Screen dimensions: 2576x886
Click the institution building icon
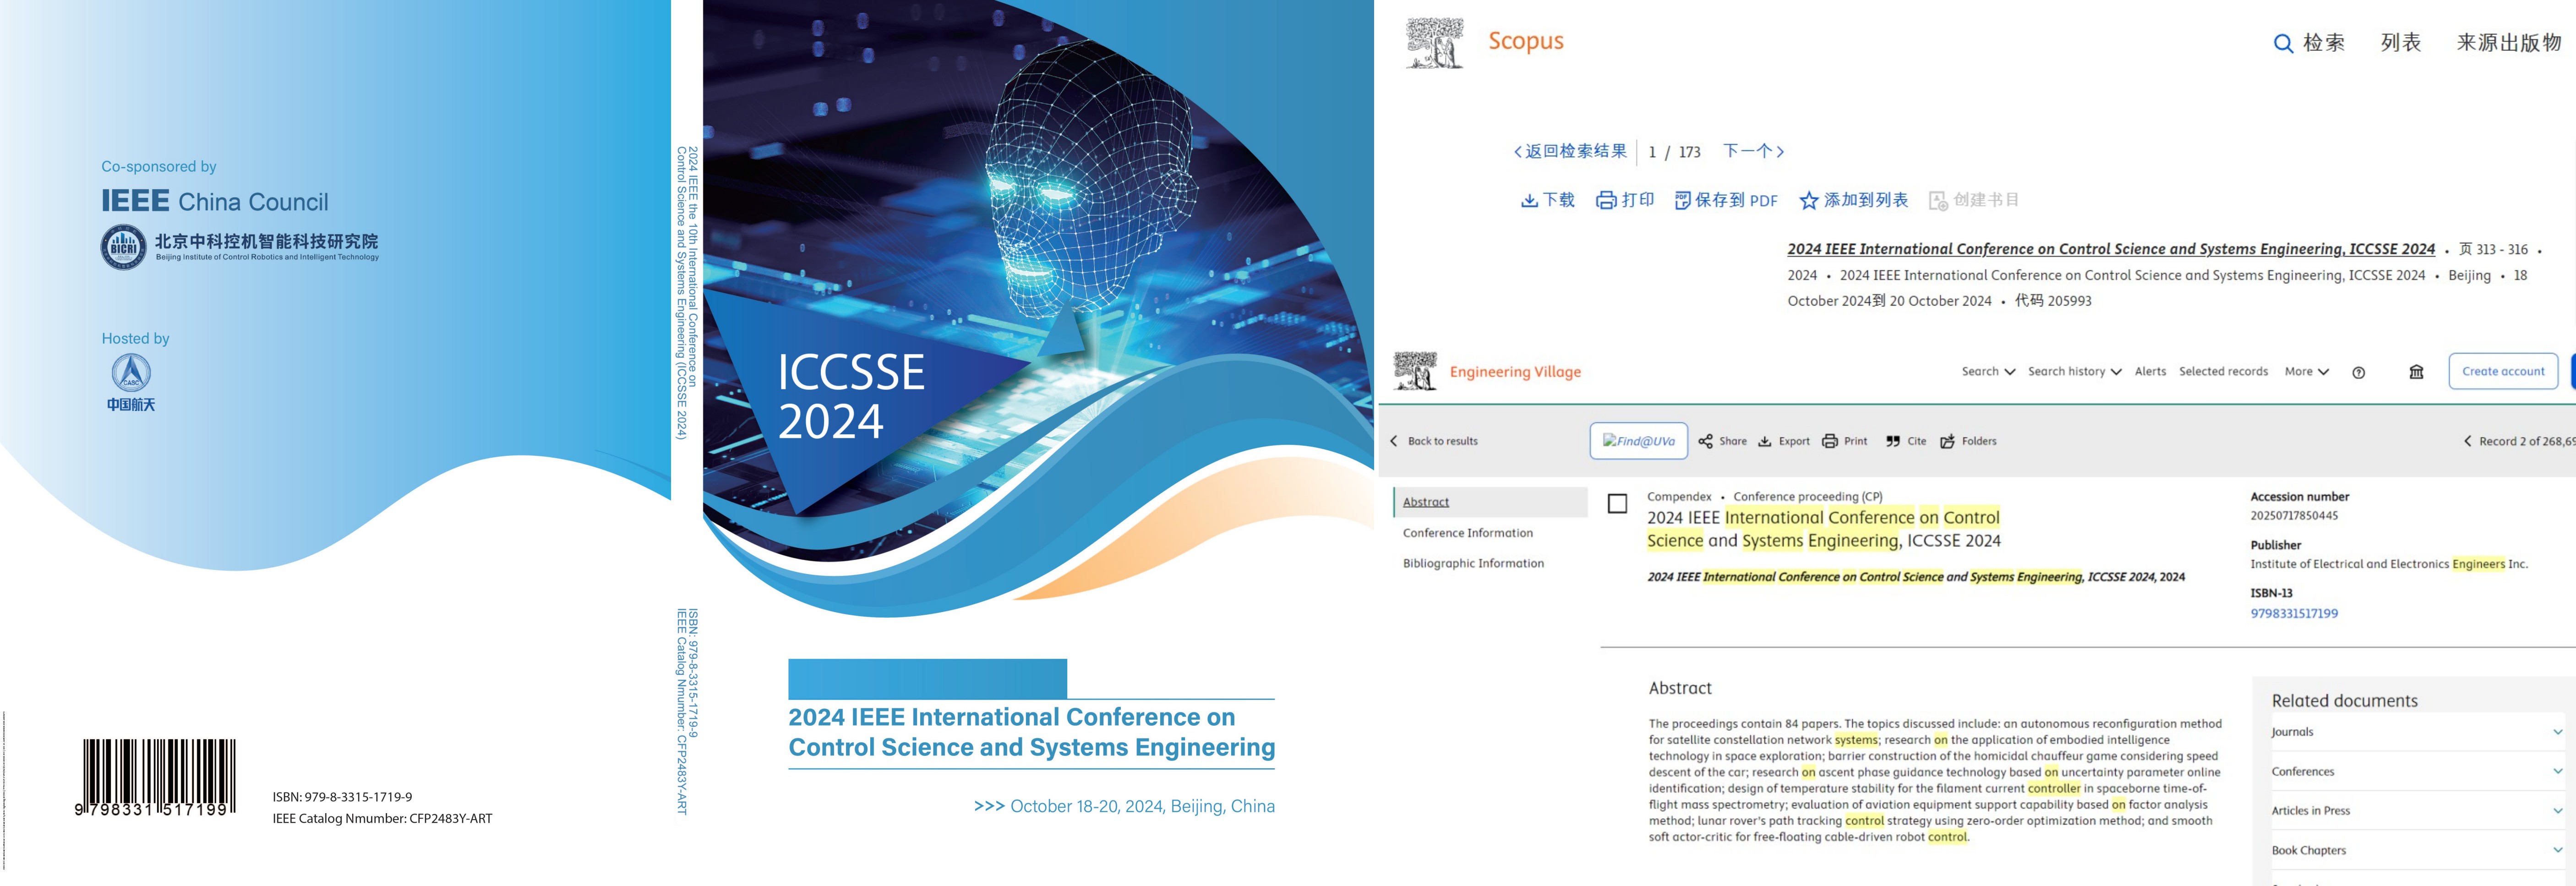[2416, 372]
